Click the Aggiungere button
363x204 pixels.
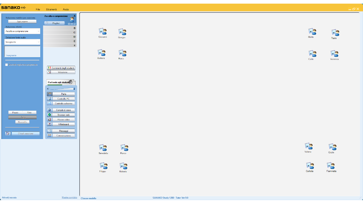click(22, 21)
